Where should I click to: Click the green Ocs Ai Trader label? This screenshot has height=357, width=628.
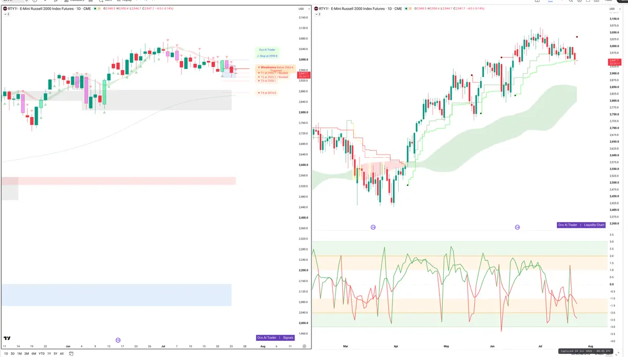pos(267,50)
